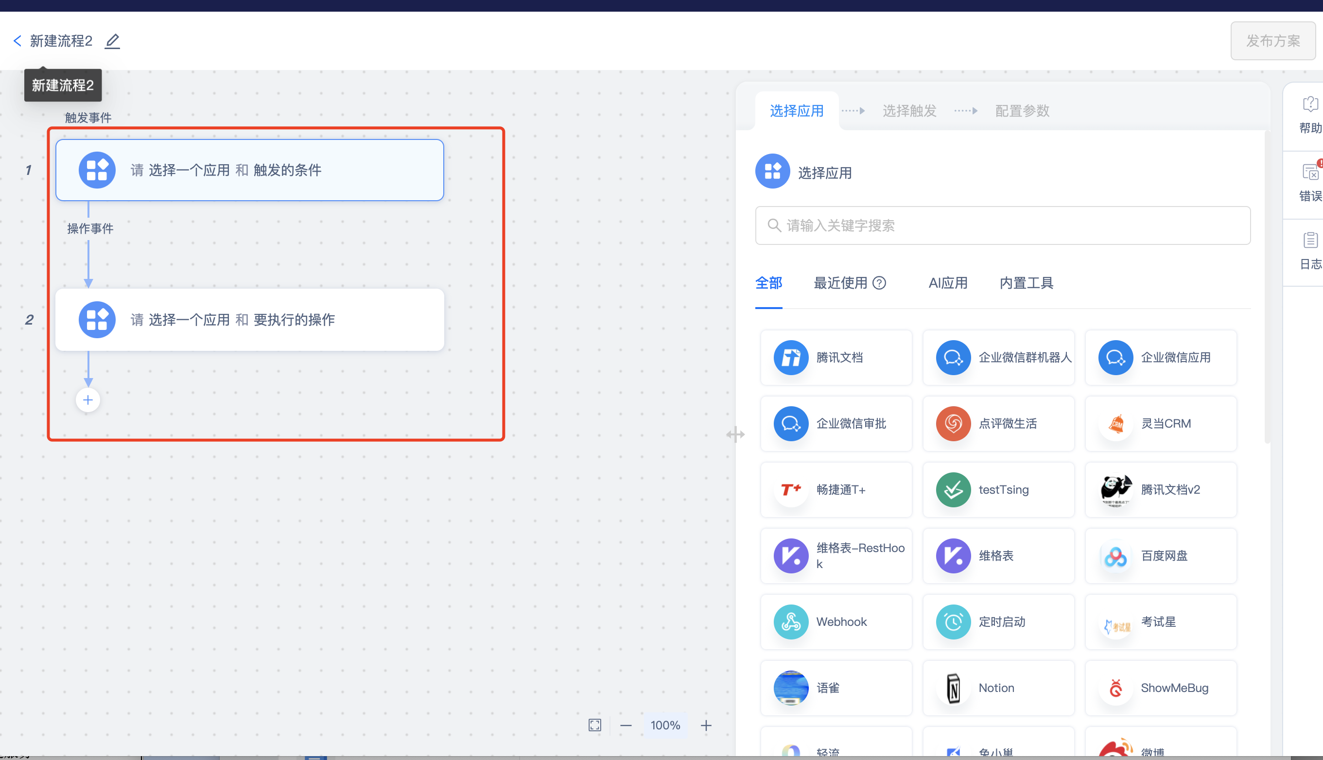Choose the ShowMeBug app
Viewport: 1323px width, 760px height.
[1161, 688]
